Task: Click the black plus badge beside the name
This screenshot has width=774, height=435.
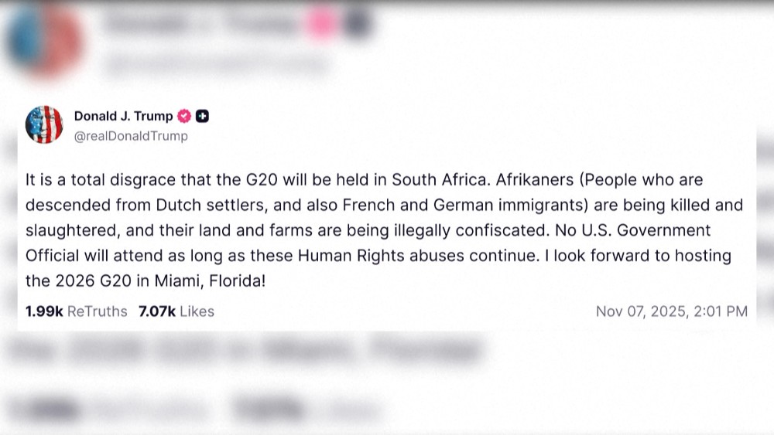Action: click(x=202, y=117)
